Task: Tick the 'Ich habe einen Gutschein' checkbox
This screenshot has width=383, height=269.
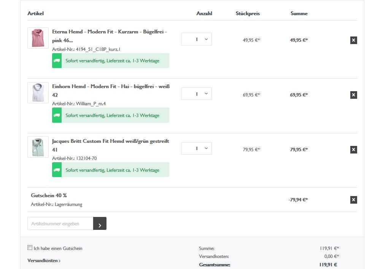Action: click(30, 248)
